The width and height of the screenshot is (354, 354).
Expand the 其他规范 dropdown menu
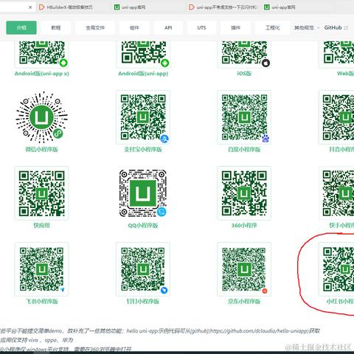pos(307,27)
